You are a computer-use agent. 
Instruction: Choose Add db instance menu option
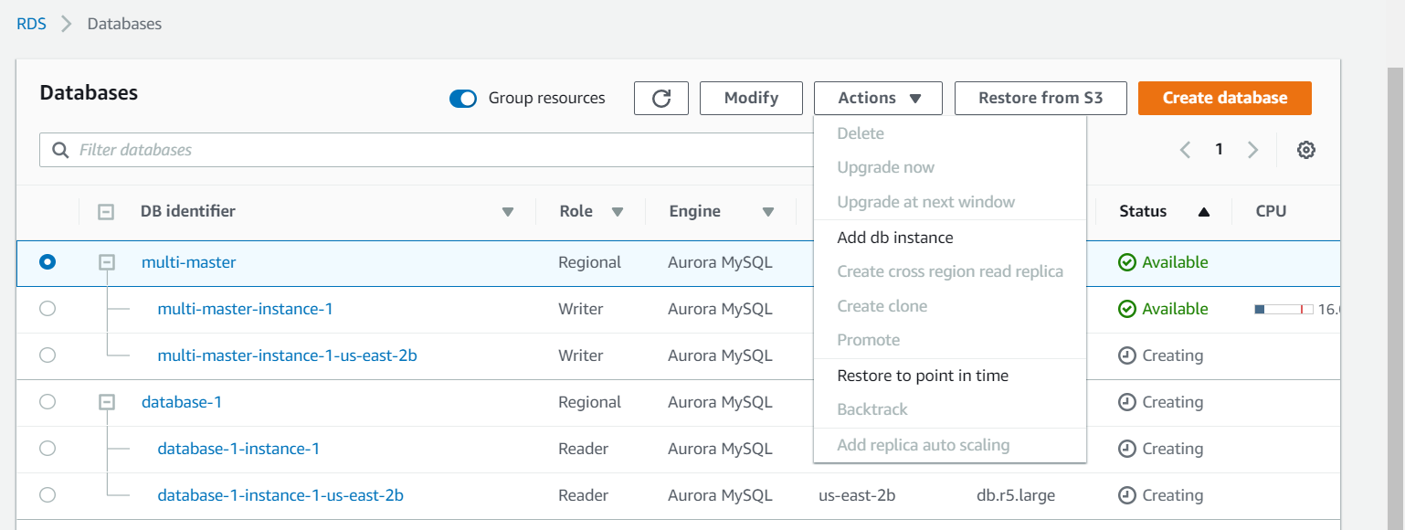(x=895, y=238)
